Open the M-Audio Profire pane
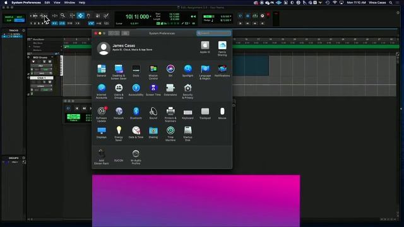 pos(136,157)
